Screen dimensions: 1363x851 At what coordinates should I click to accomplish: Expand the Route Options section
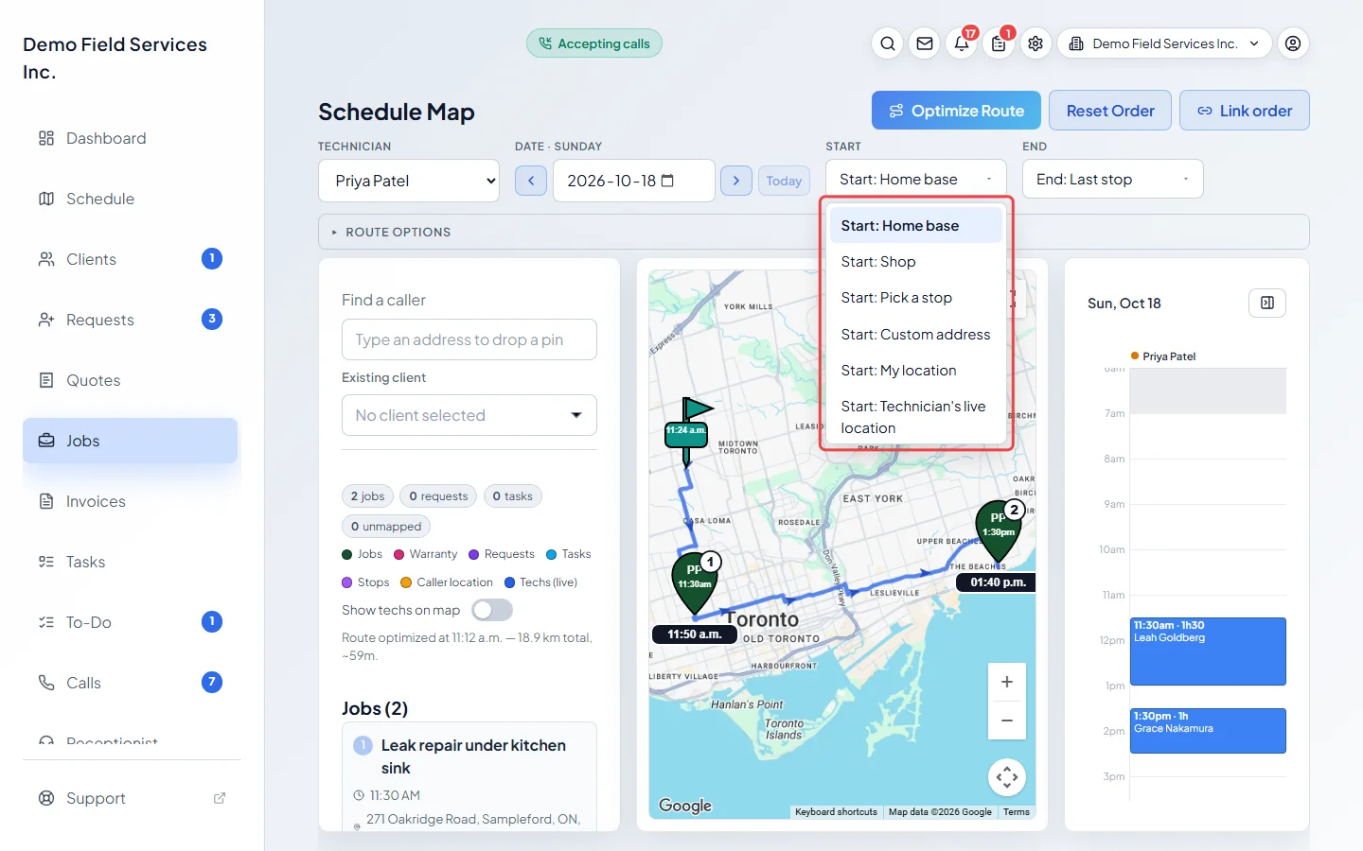(x=814, y=232)
